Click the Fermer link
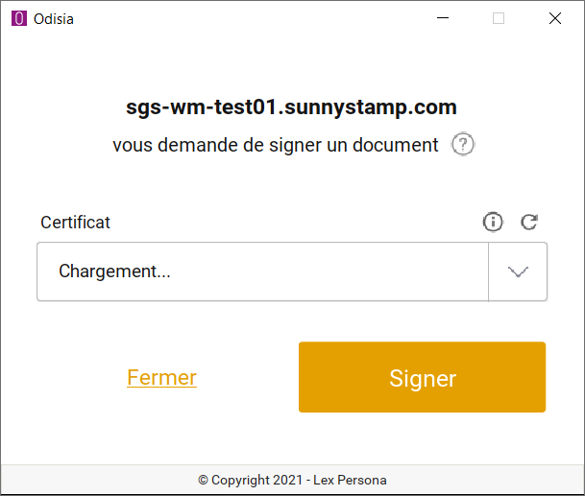 point(161,377)
